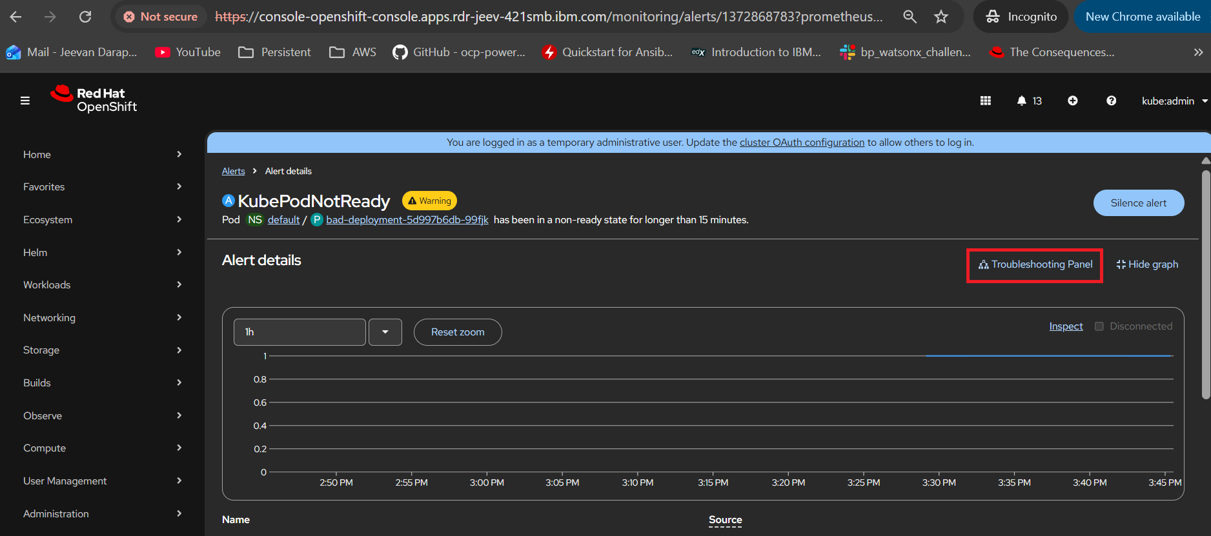Show more bookmarks overflow chevron
The height and width of the screenshot is (536, 1211).
point(1198,52)
